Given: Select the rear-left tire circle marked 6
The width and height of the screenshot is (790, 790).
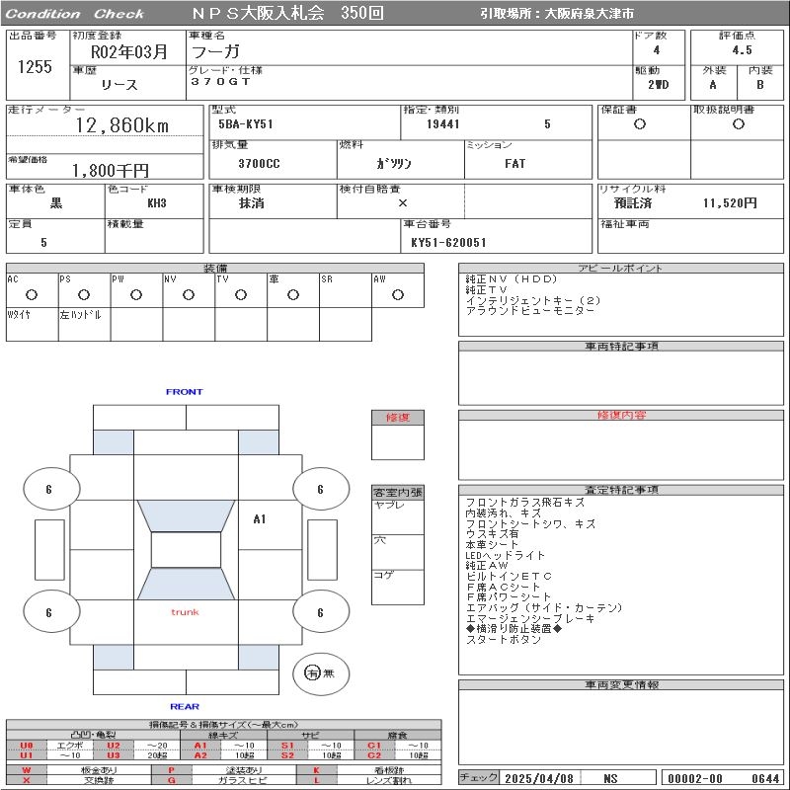Looking at the screenshot, I should click(48, 612).
